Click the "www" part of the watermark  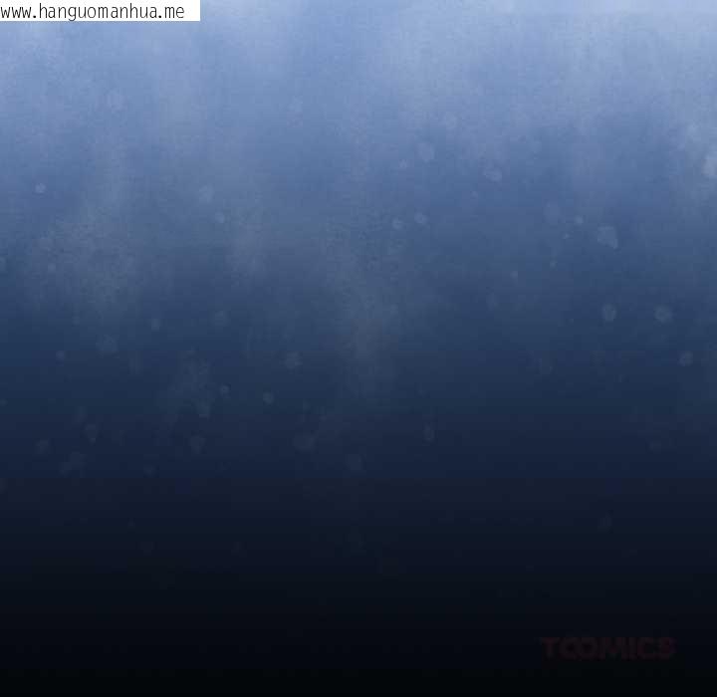[x=17, y=11]
